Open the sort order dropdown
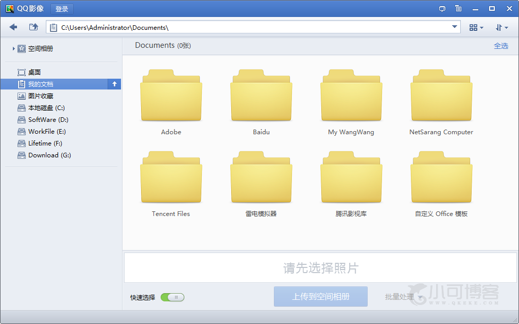The height and width of the screenshot is (324, 519). point(501,27)
